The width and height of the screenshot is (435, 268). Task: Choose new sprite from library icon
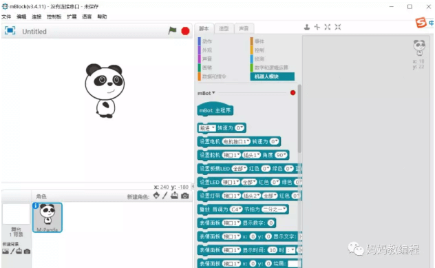tap(156, 196)
